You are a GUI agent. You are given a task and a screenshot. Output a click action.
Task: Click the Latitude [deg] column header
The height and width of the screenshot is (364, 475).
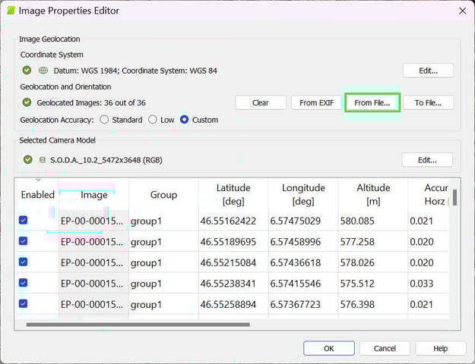[233, 195]
